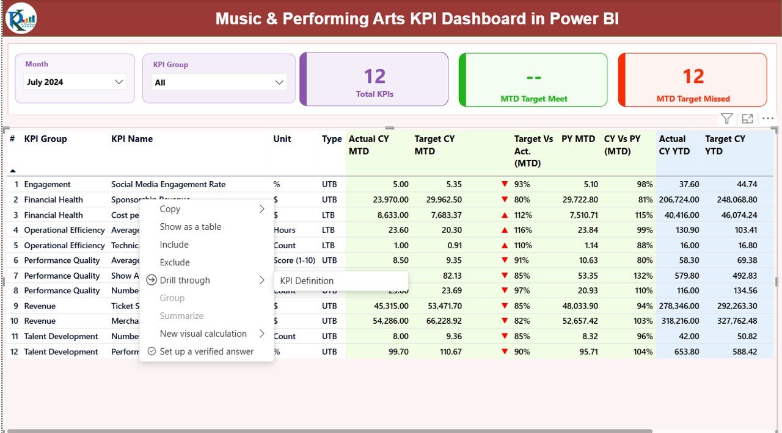Expand the KPI Group slicer dropdown
Image resolution: width=782 pixels, height=433 pixels.
tap(279, 81)
